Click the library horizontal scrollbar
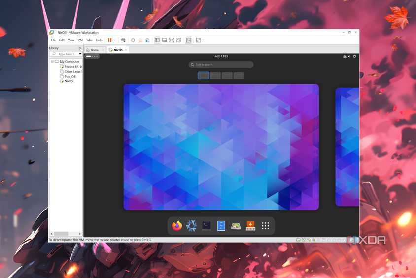The image size is (416, 278). point(61,234)
